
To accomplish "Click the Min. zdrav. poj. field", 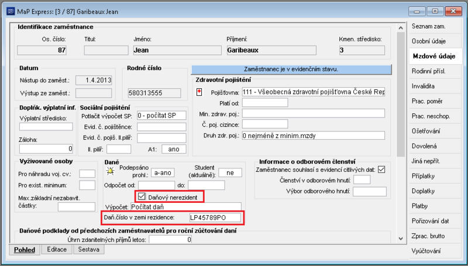I will coord(314,113).
